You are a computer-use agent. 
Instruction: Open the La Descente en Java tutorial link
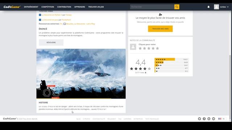click(50, 20)
